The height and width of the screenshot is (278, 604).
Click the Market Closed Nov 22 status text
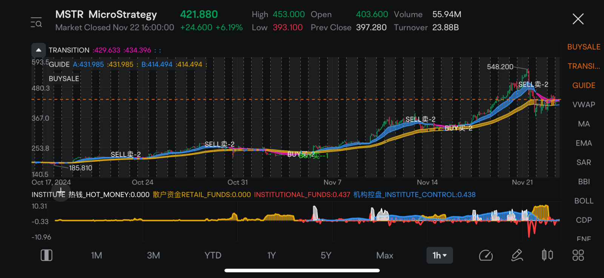[x=115, y=27]
